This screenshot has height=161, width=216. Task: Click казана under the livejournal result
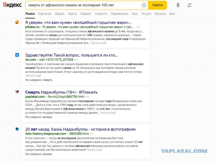[x=47, y=154]
